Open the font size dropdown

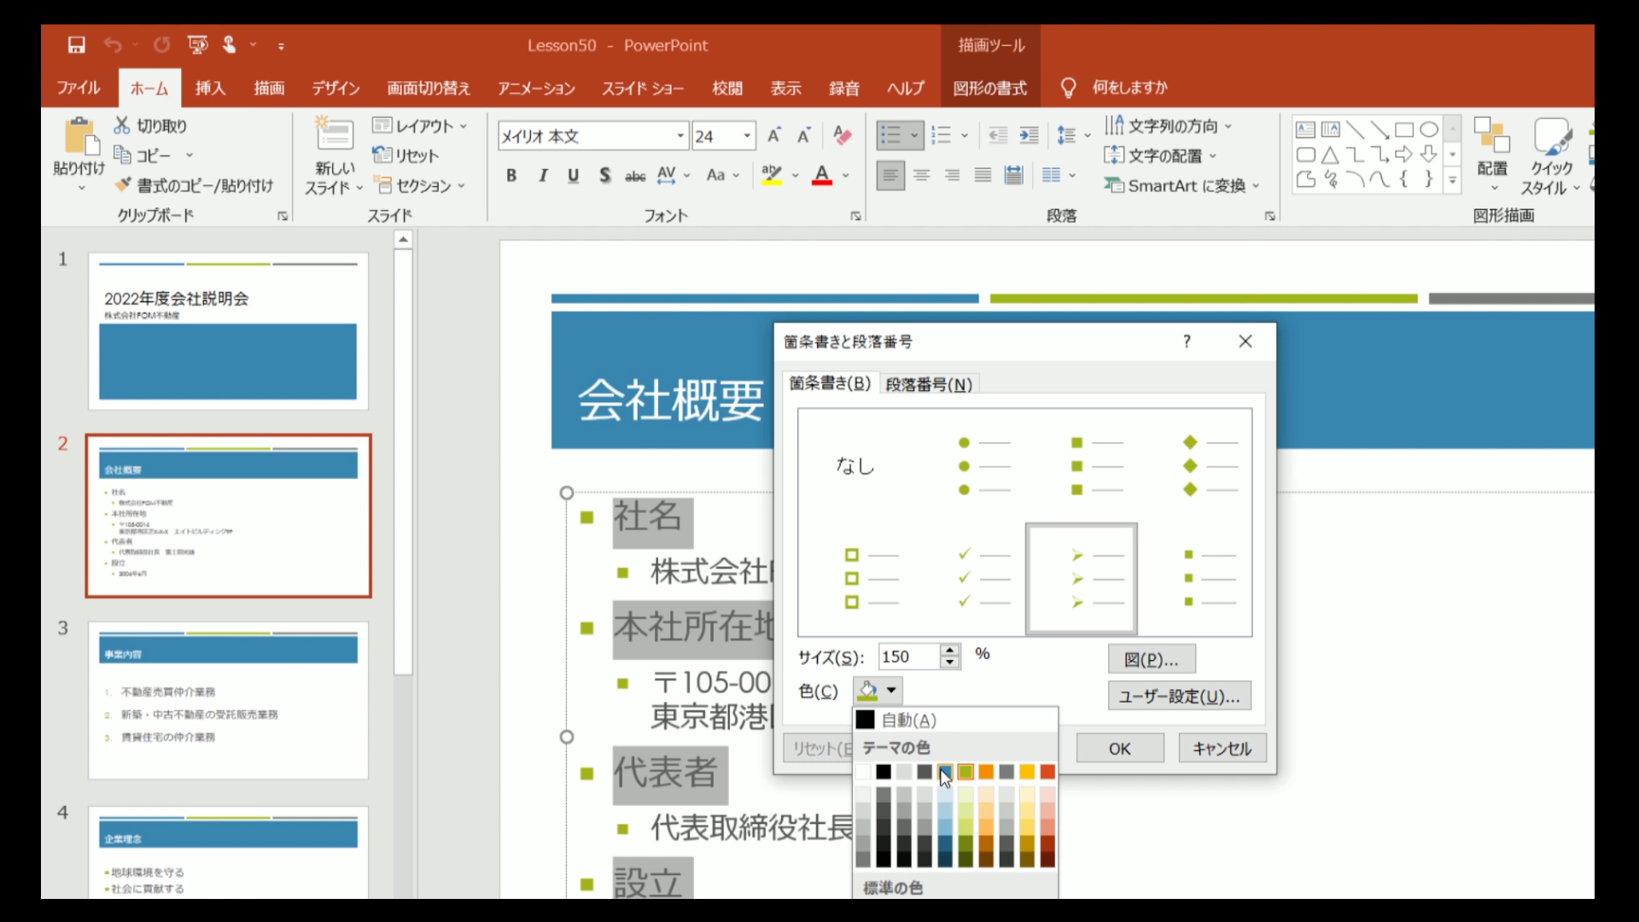[x=747, y=136]
